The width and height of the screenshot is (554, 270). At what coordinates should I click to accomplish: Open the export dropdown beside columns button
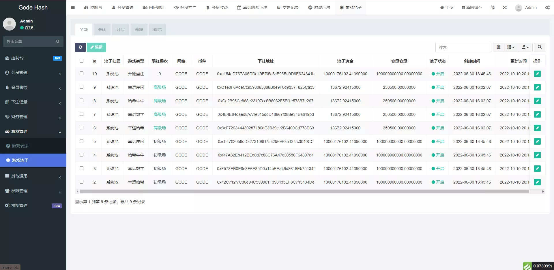click(525, 47)
